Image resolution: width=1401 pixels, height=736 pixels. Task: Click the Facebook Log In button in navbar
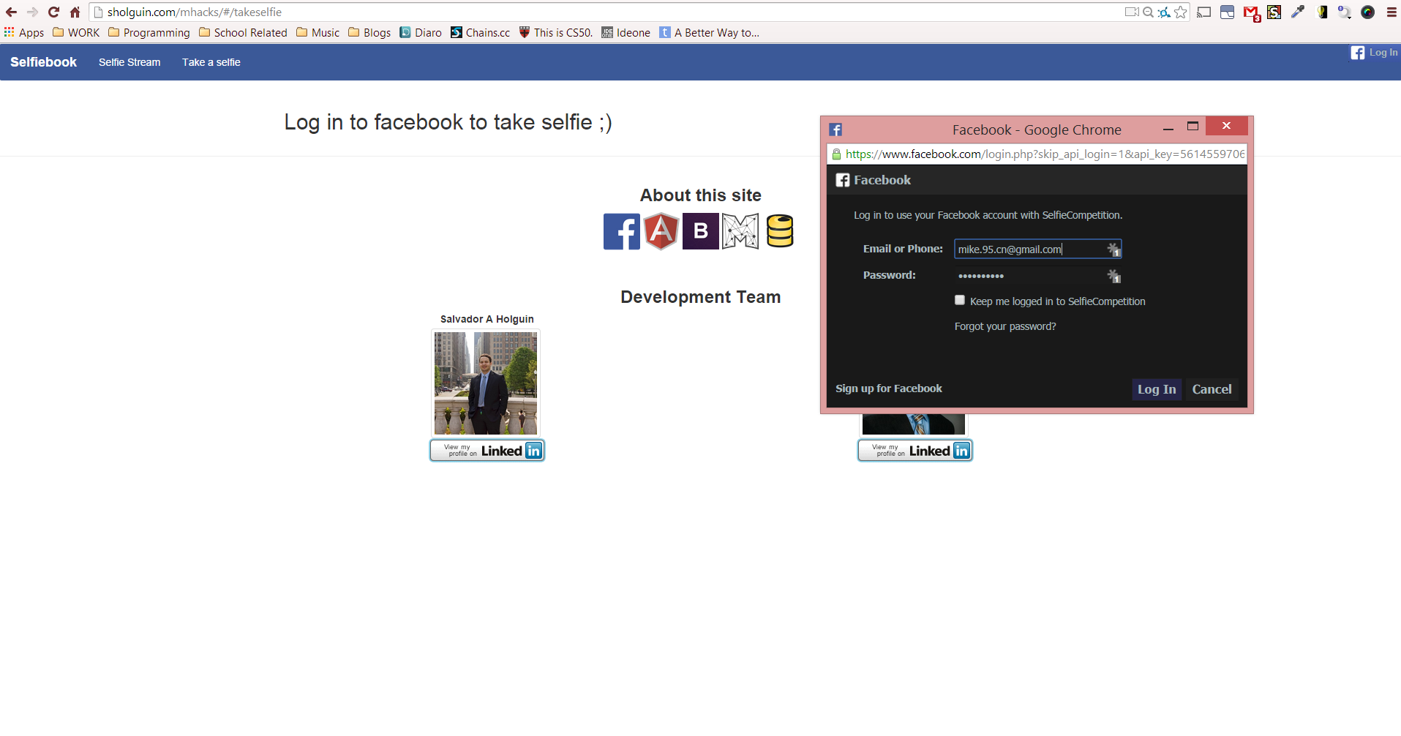(x=1374, y=53)
